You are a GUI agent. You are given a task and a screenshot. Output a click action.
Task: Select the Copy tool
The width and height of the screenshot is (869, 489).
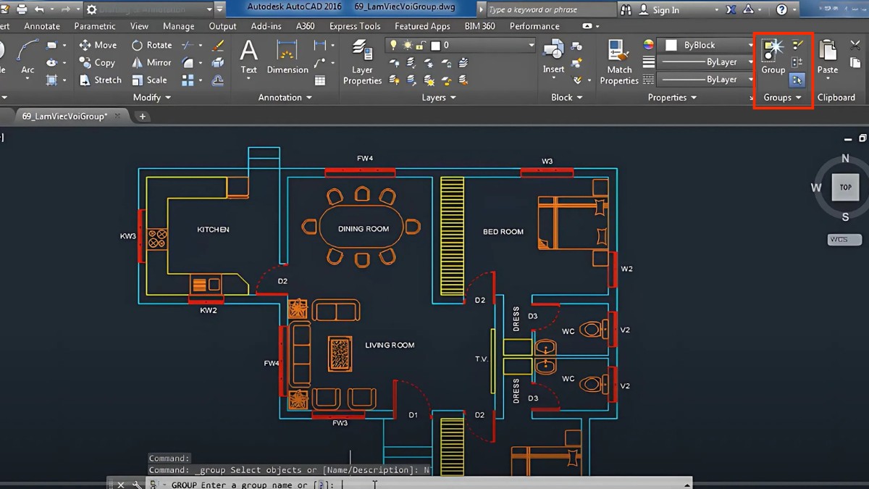pos(97,63)
